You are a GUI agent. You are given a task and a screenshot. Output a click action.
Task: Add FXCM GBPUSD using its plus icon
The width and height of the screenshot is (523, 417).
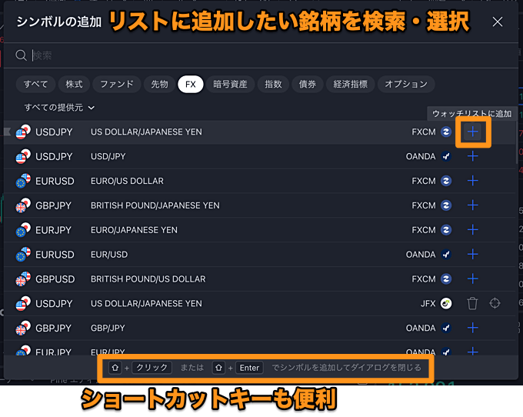click(x=472, y=279)
